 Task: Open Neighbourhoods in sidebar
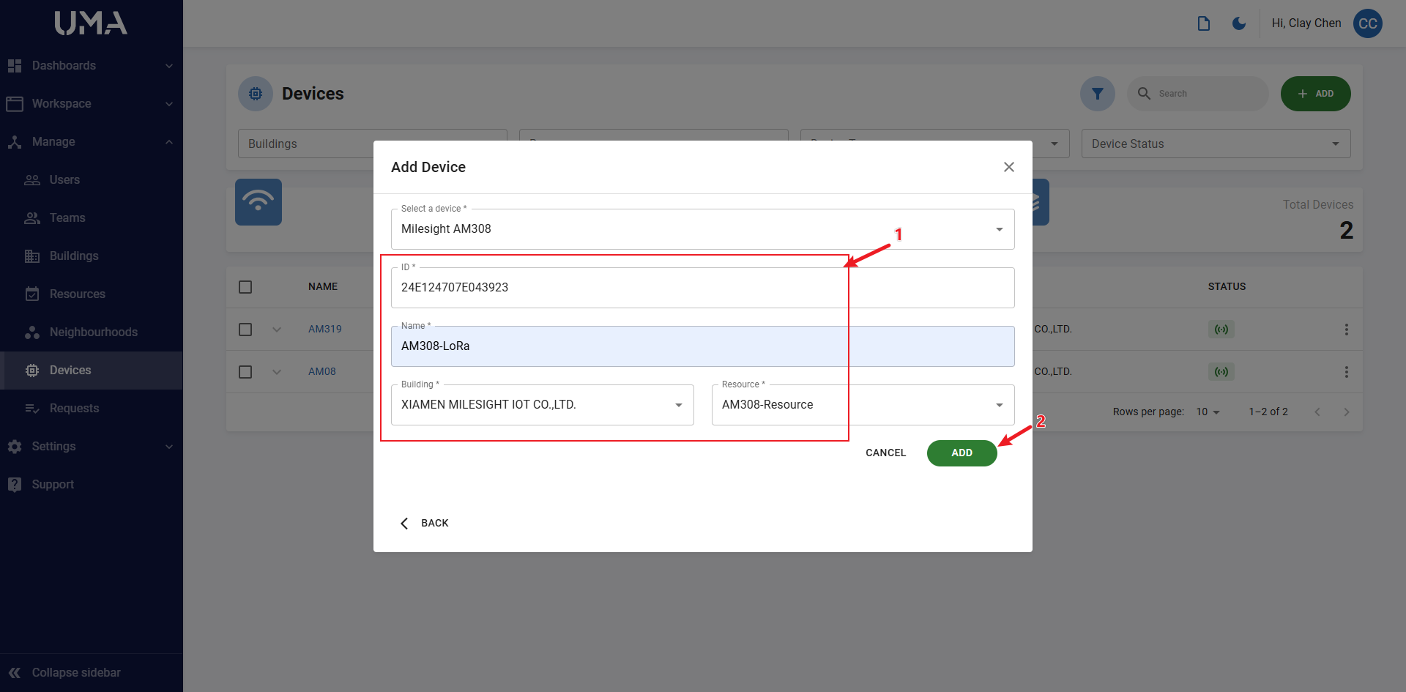91,332
